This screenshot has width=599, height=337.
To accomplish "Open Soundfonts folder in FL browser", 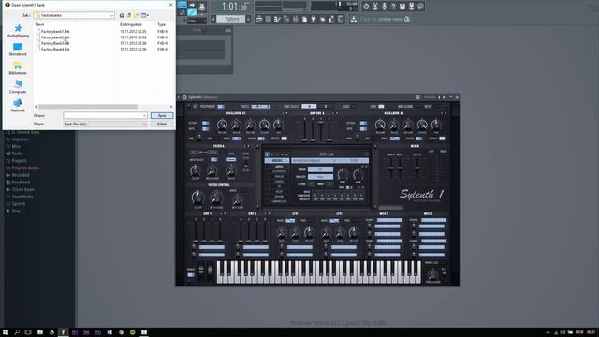I will (22, 197).
